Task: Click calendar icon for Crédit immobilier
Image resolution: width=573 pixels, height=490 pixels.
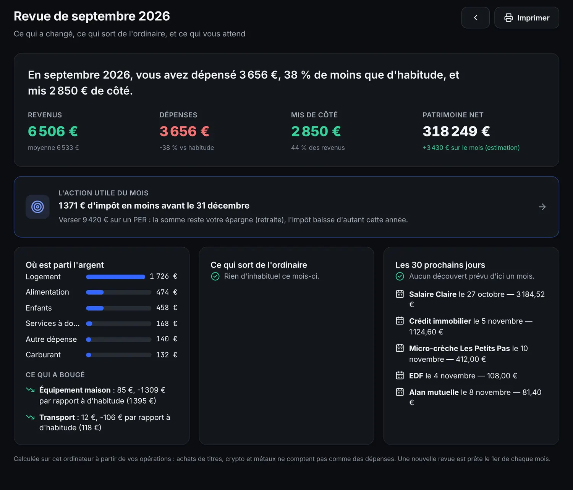Action: coord(400,321)
